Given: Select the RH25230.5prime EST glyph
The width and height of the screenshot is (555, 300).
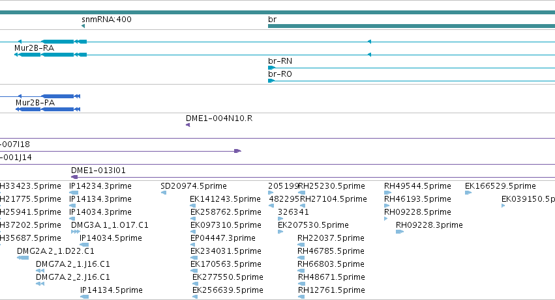Looking at the screenshot, I should pos(301,193).
